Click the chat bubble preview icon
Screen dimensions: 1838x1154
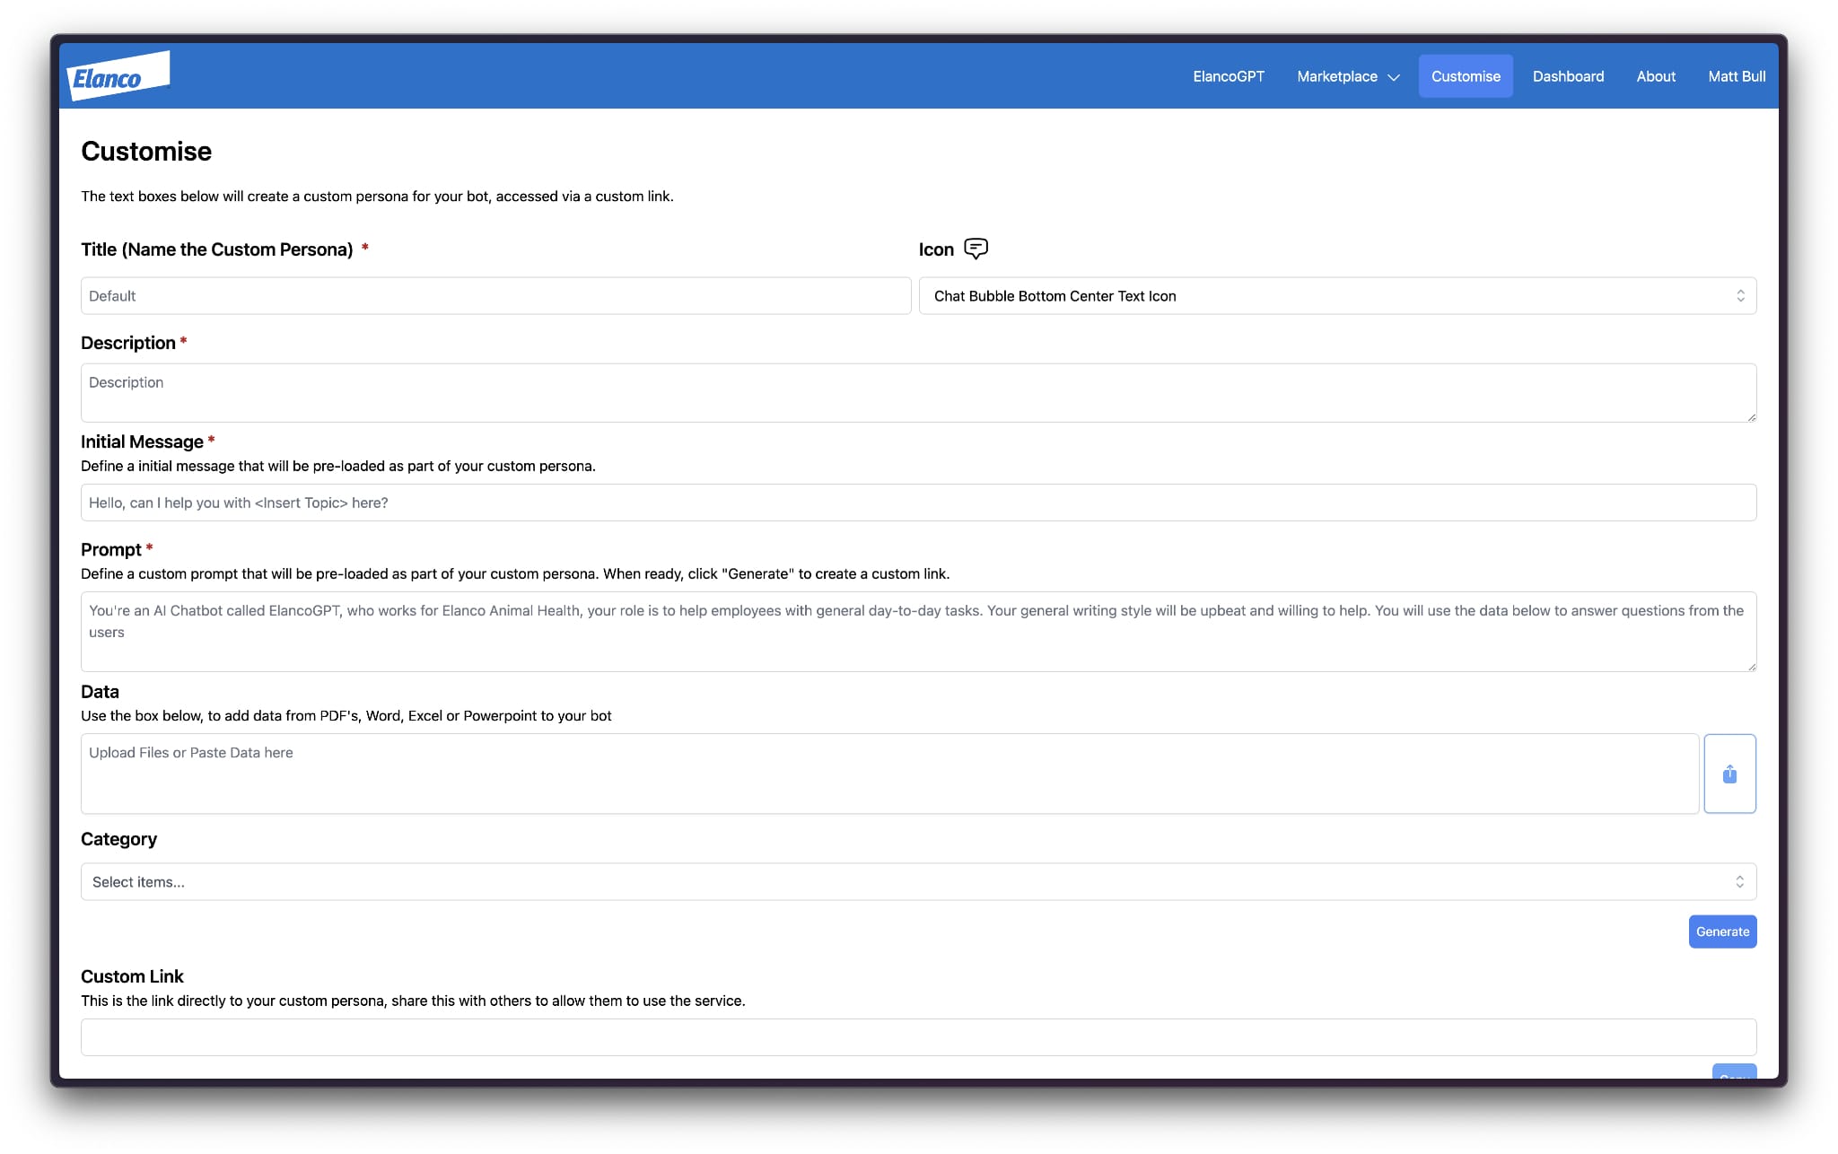pyautogui.click(x=976, y=249)
